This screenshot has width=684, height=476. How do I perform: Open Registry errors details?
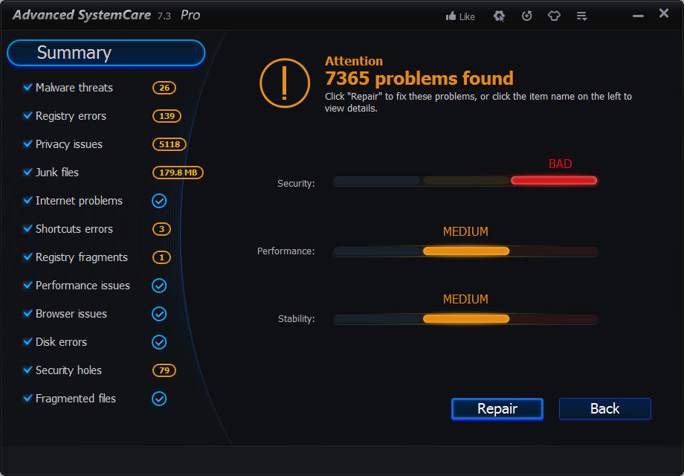(71, 116)
